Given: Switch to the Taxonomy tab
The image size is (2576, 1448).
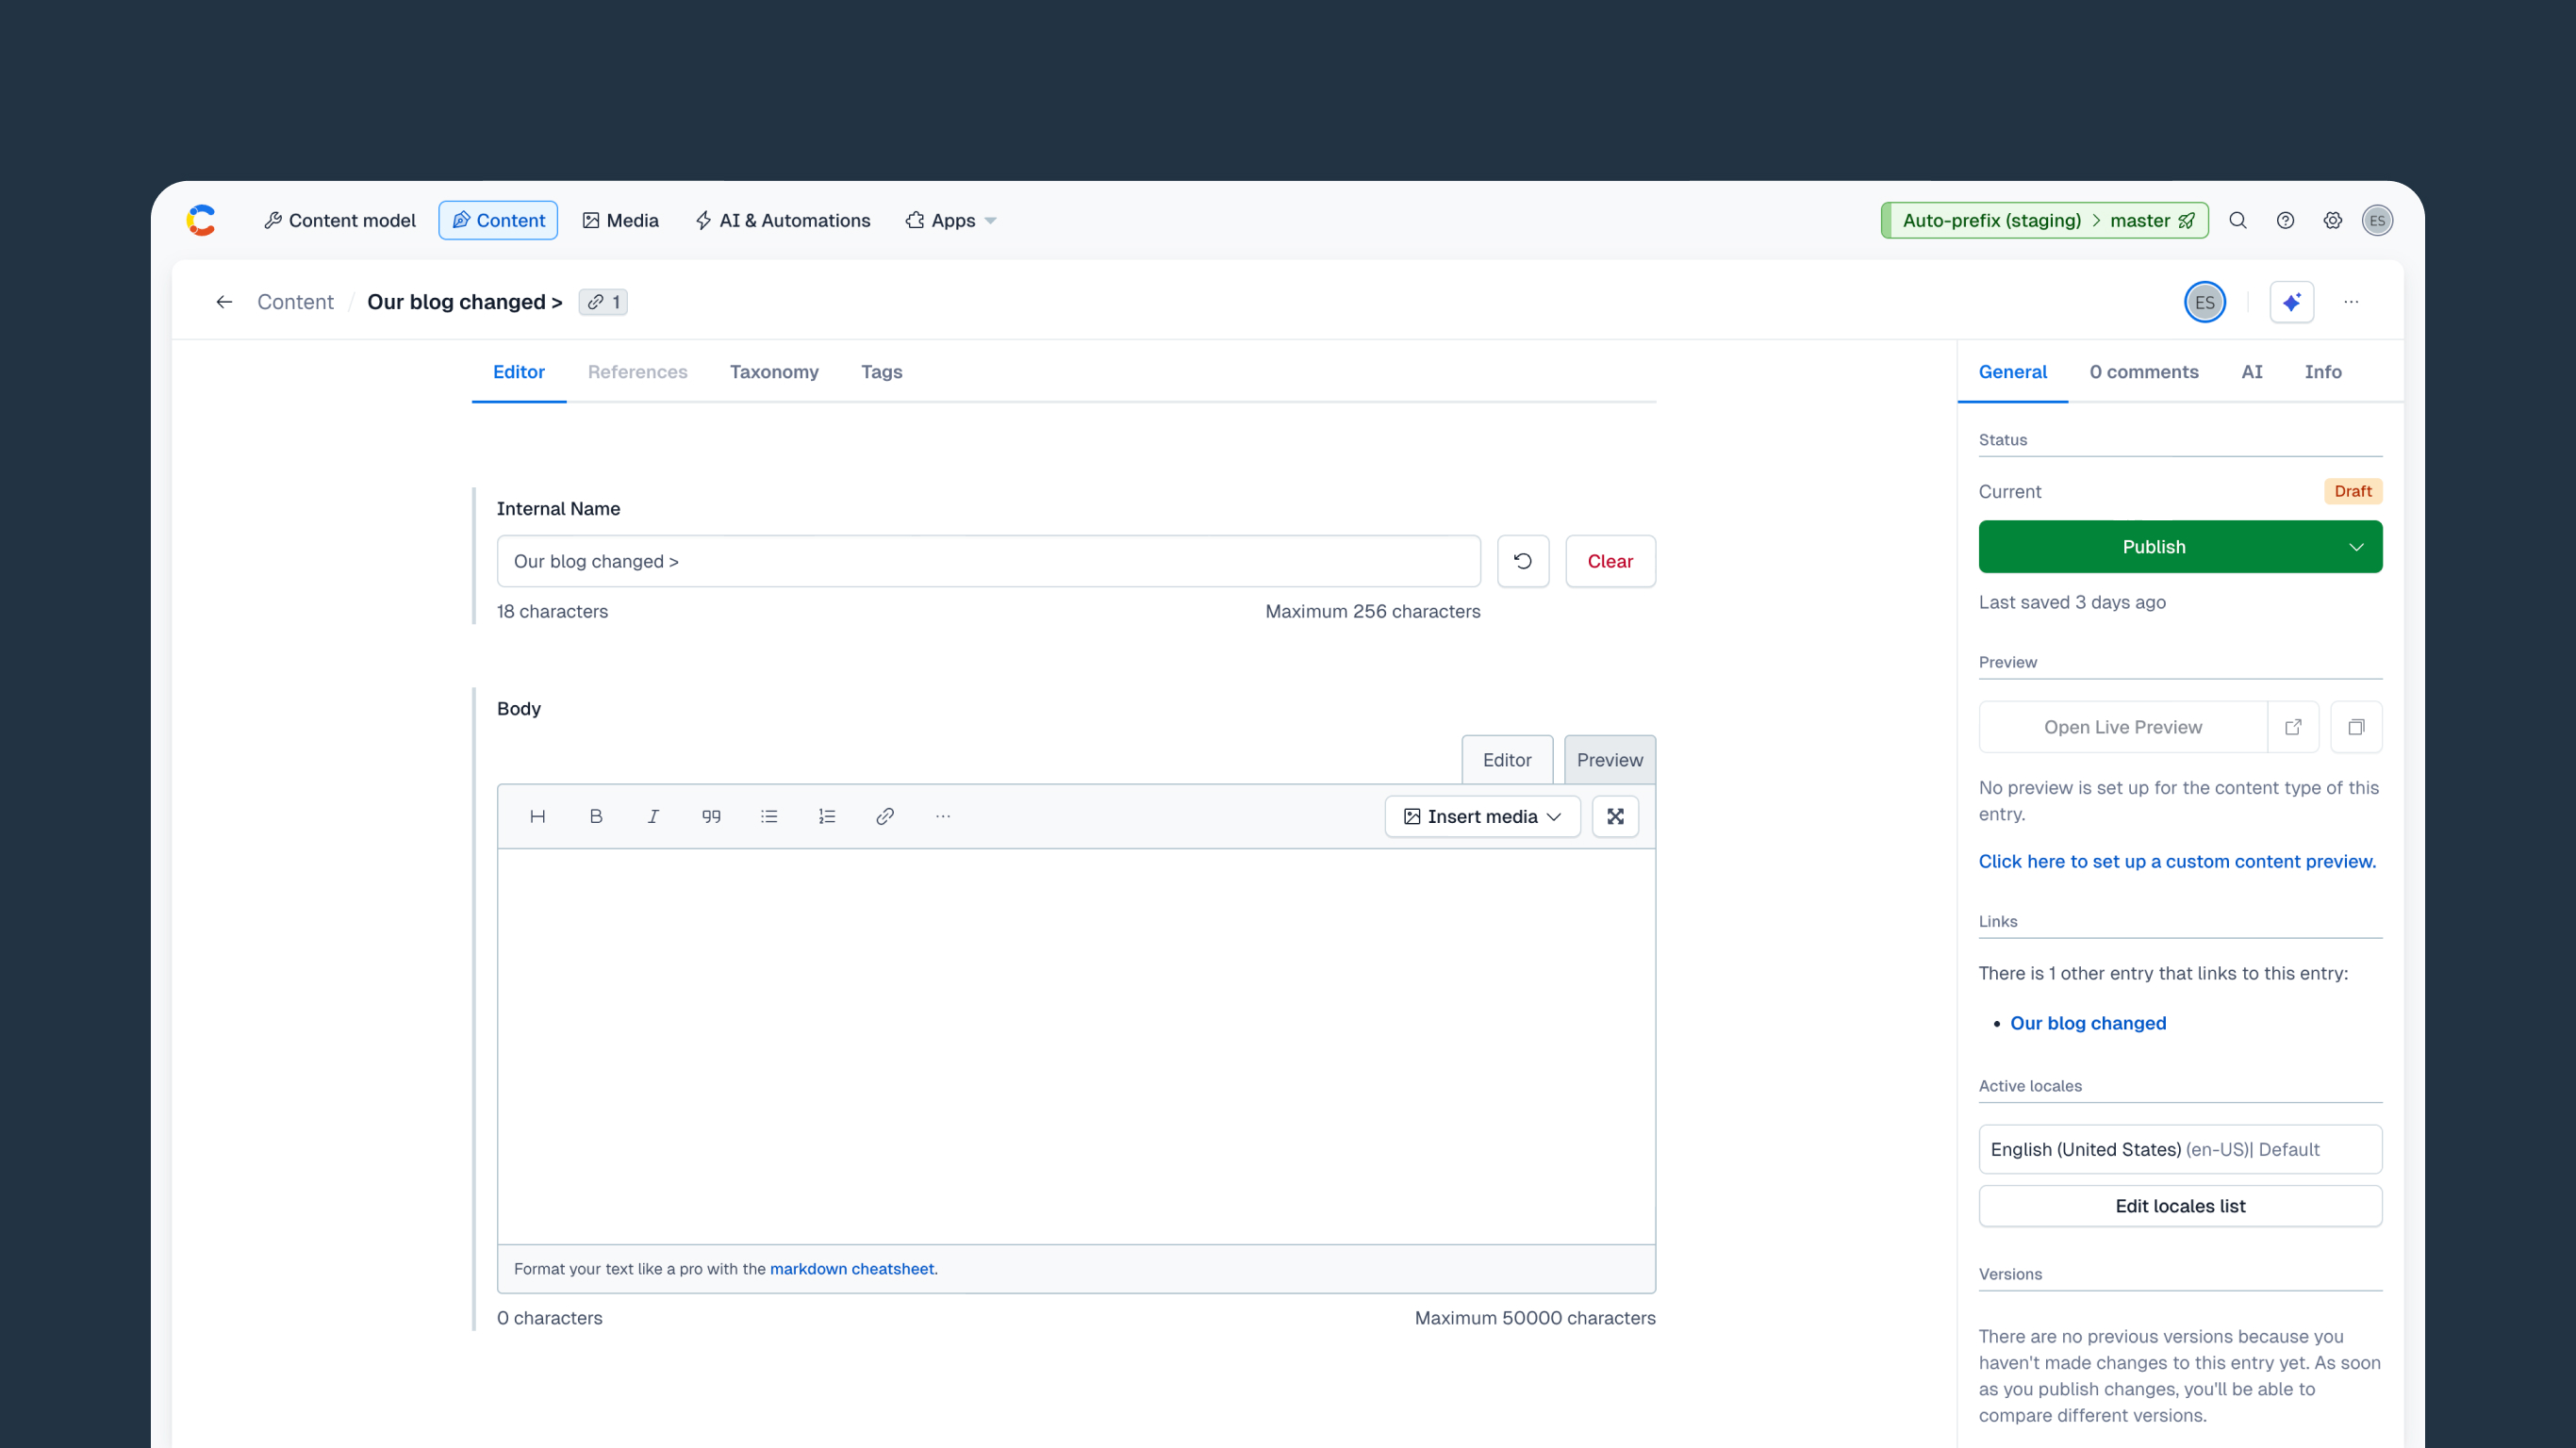Looking at the screenshot, I should [x=773, y=372].
